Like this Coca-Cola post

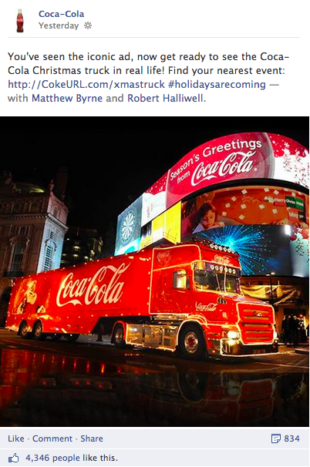point(16,438)
